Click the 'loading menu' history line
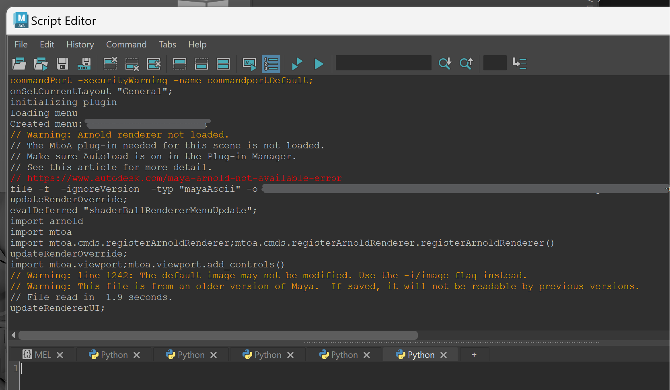 coord(44,113)
